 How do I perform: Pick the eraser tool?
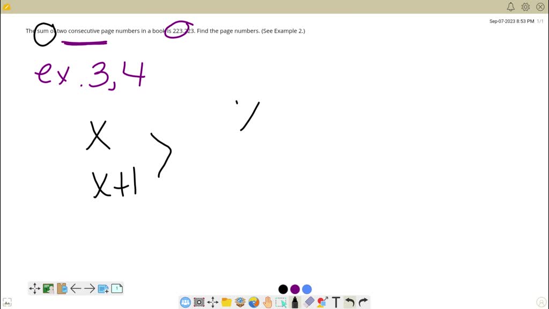tap(309, 302)
